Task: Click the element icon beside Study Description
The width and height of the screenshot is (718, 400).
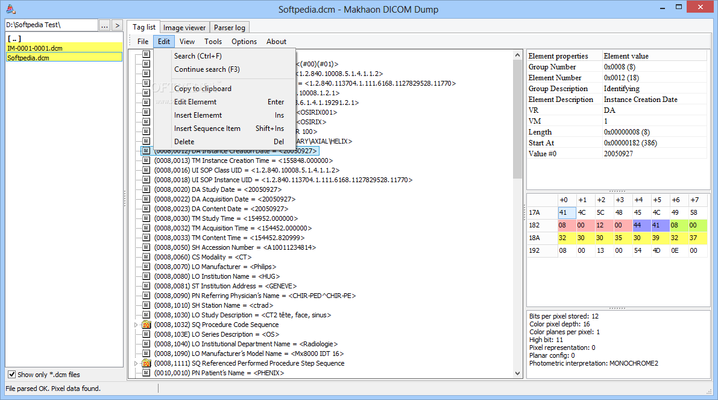Action: coord(146,314)
